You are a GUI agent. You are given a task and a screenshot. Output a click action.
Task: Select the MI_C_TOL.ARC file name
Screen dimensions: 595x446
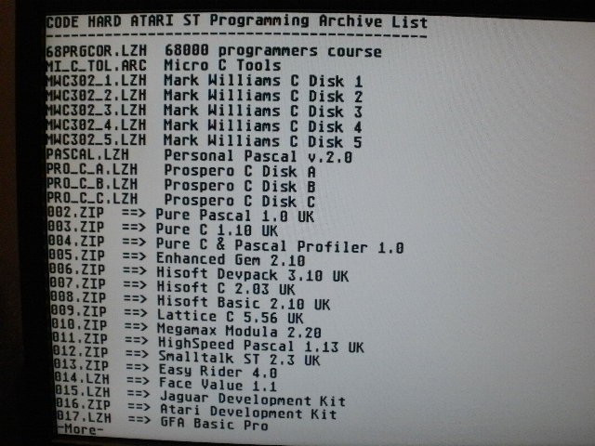tap(97, 66)
